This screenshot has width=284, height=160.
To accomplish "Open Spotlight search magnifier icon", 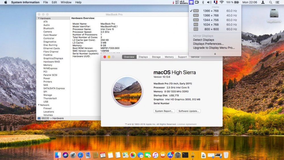I will tap(271, 2).
